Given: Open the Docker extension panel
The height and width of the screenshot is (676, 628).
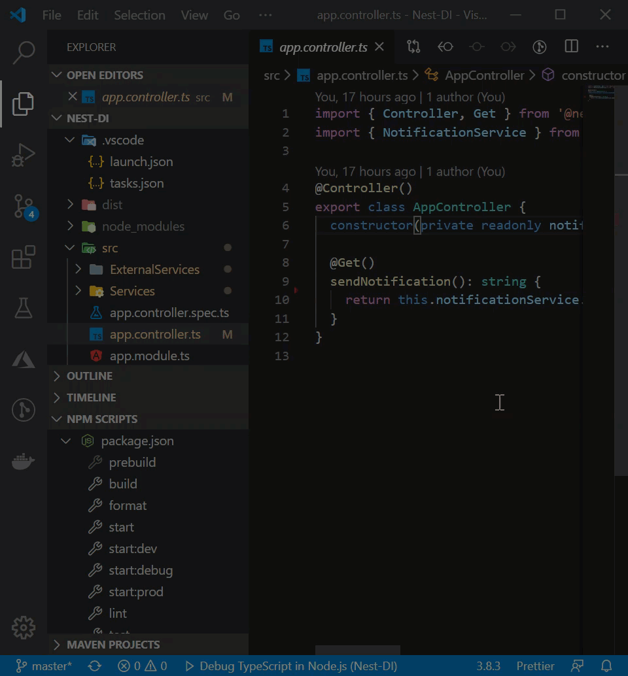Looking at the screenshot, I should coord(24,461).
